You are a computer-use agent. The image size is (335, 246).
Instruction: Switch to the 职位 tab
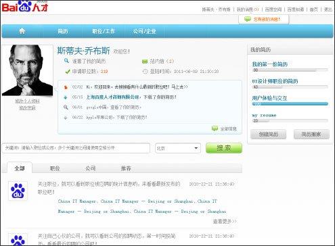pyautogui.click(x=55, y=168)
